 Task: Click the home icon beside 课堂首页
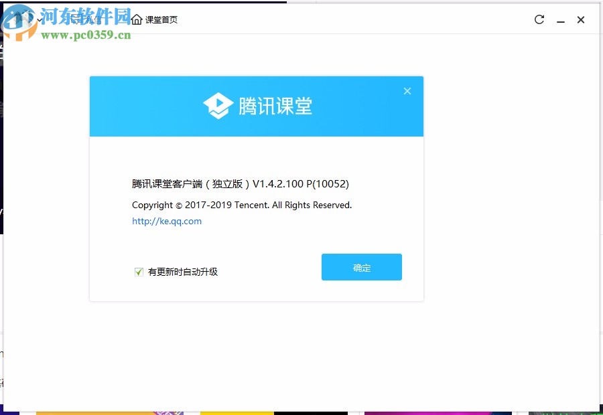tap(136, 19)
